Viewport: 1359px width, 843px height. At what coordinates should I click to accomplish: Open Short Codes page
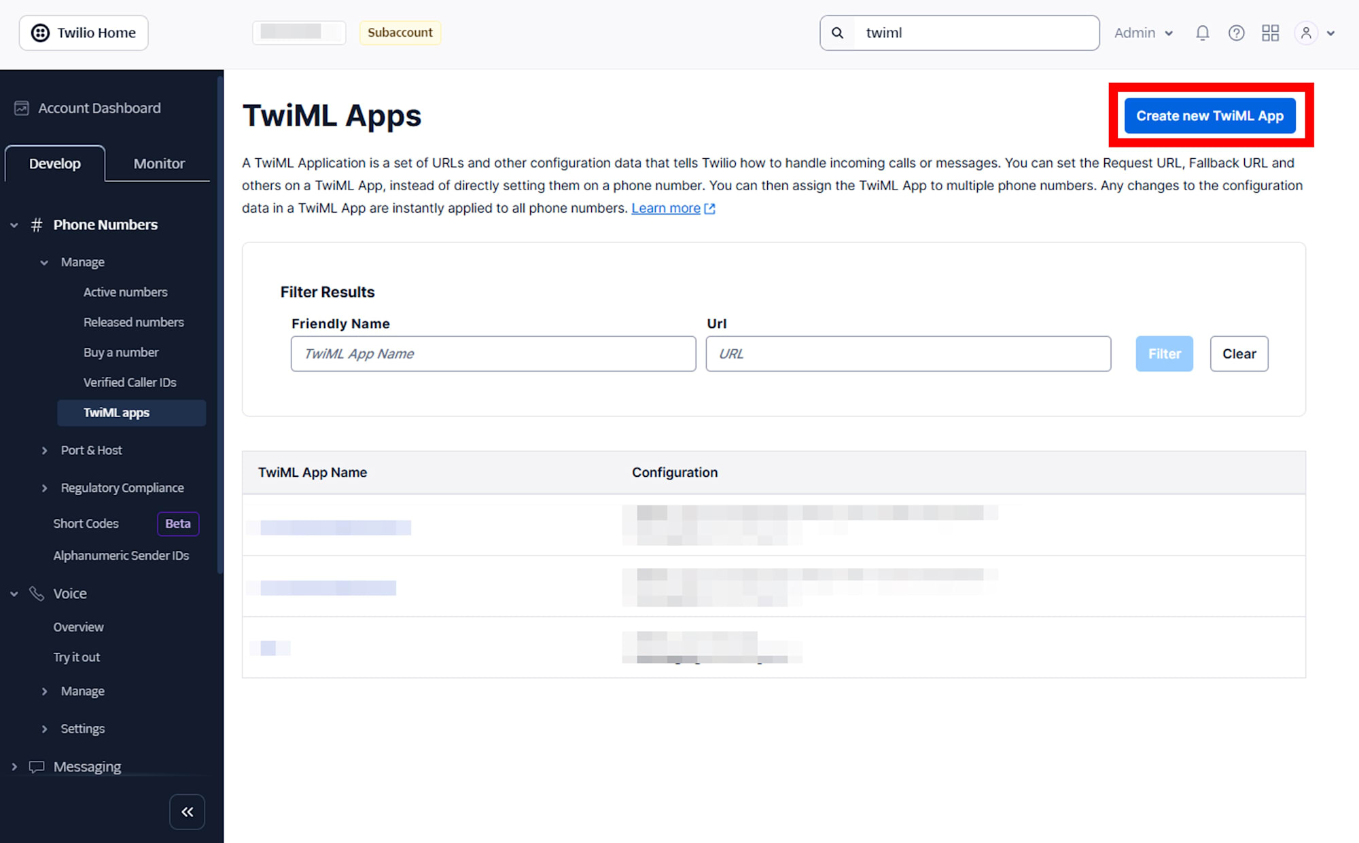point(86,524)
